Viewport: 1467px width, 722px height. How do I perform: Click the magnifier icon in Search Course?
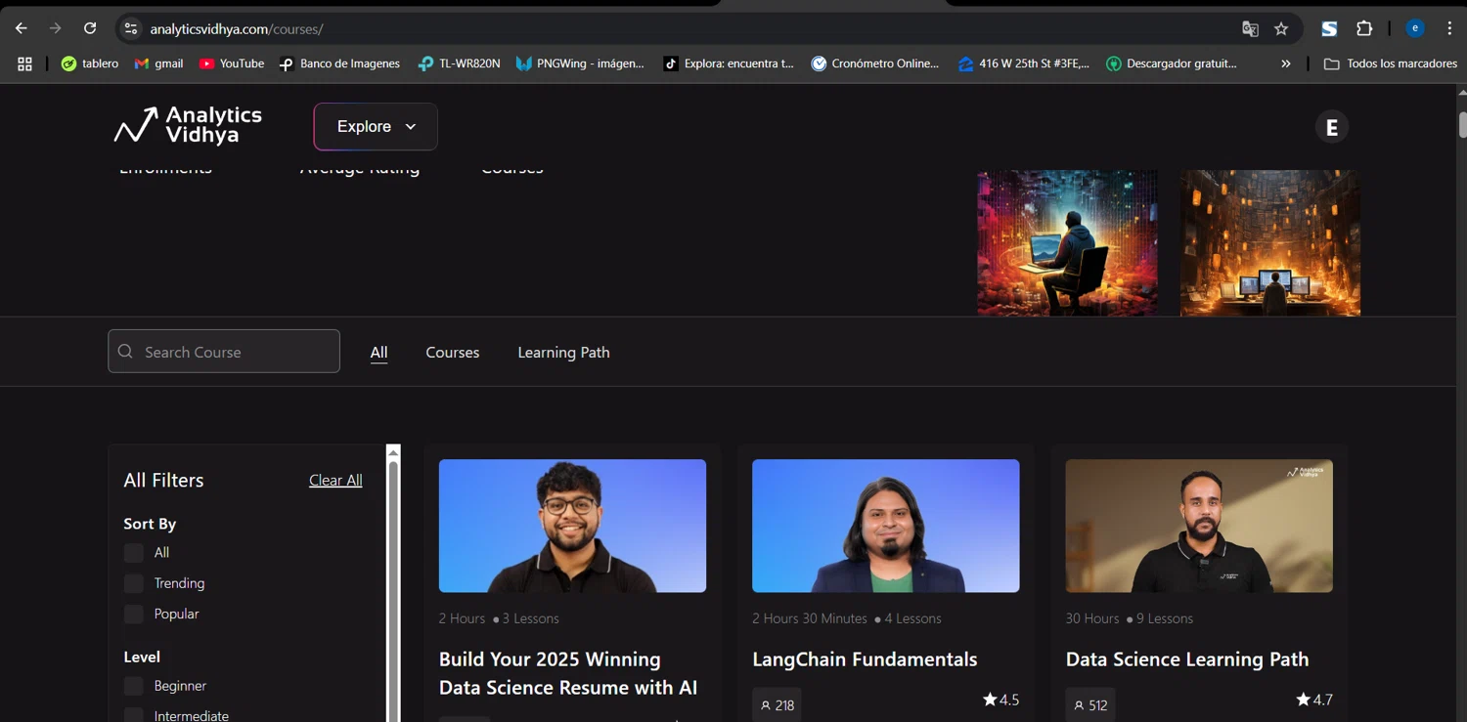coord(125,351)
